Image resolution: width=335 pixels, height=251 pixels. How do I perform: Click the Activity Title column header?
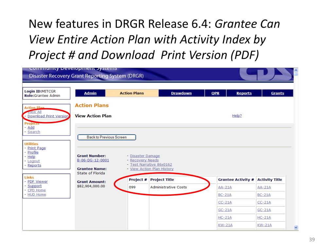pyautogui.click(x=270, y=179)
